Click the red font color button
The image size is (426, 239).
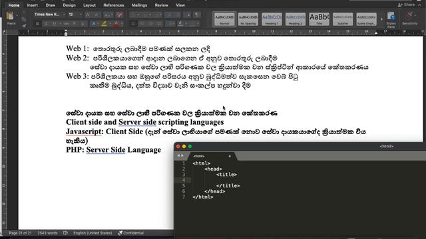click(x=116, y=24)
